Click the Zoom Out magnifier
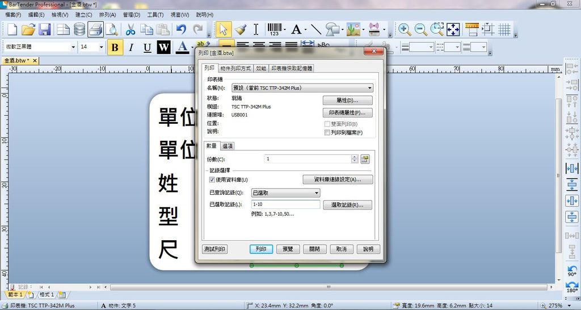Image resolution: width=581 pixels, height=310 pixels. click(420, 30)
